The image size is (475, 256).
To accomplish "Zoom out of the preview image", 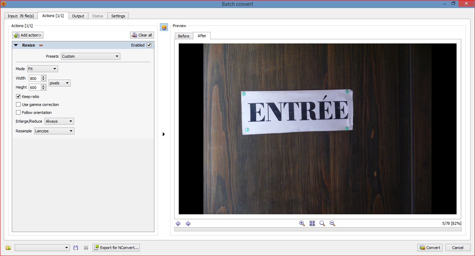I will [x=332, y=223].
